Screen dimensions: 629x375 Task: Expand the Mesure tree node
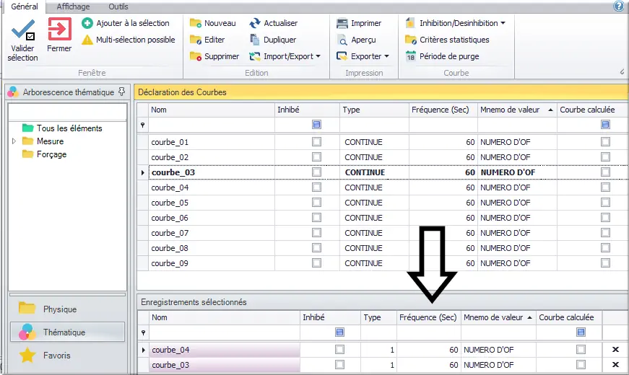coord(14,141)
